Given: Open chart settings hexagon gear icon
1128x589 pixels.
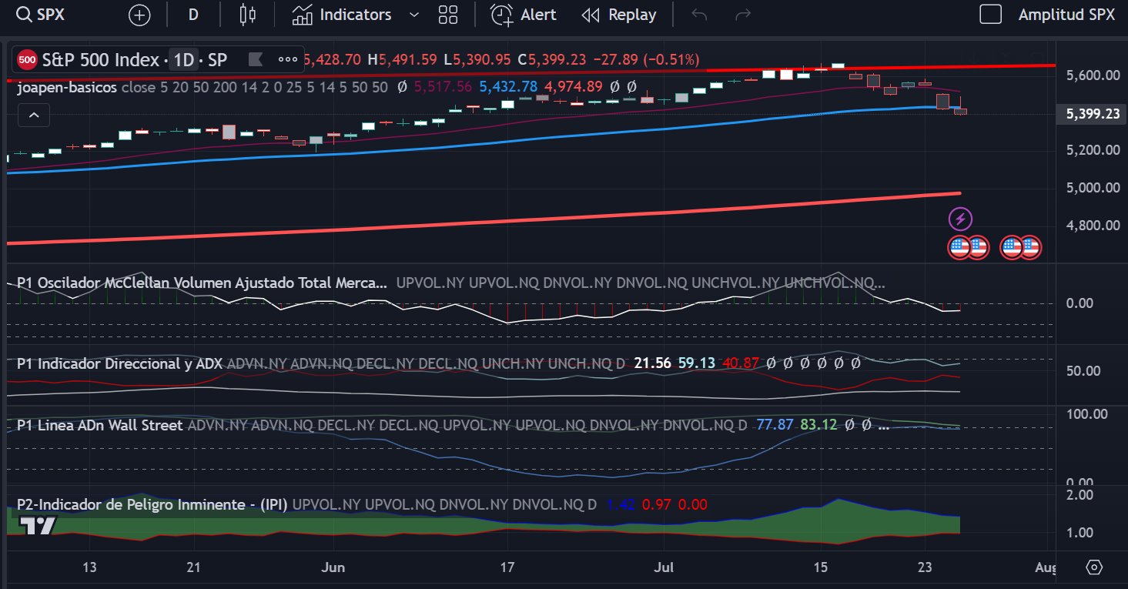Looking at the screenshot, I should 1094,567.
